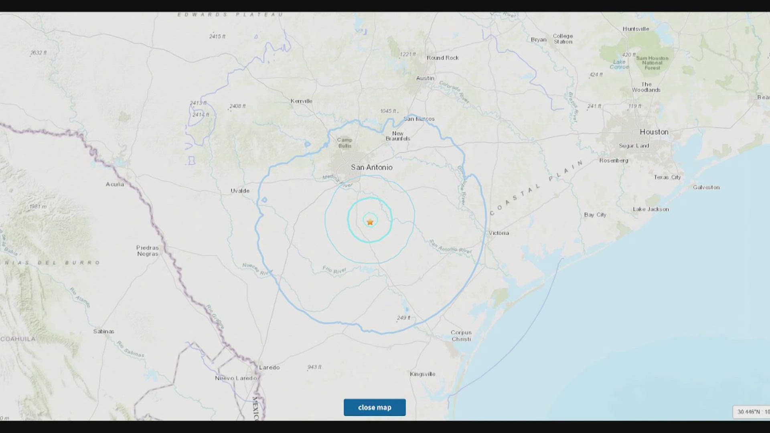
Task: Click the coordinates readout box
Action: [752, 412]
